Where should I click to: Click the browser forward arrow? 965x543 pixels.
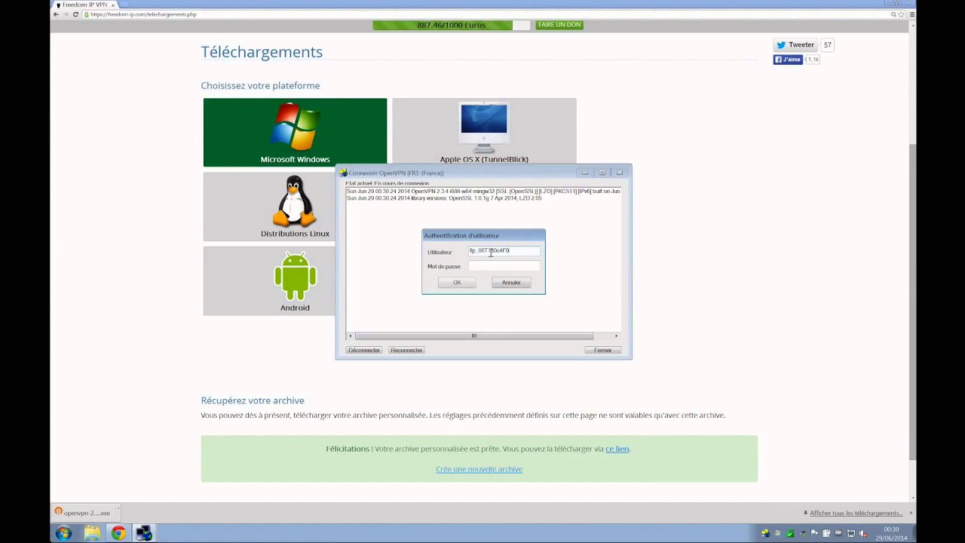tap(66, 14)
